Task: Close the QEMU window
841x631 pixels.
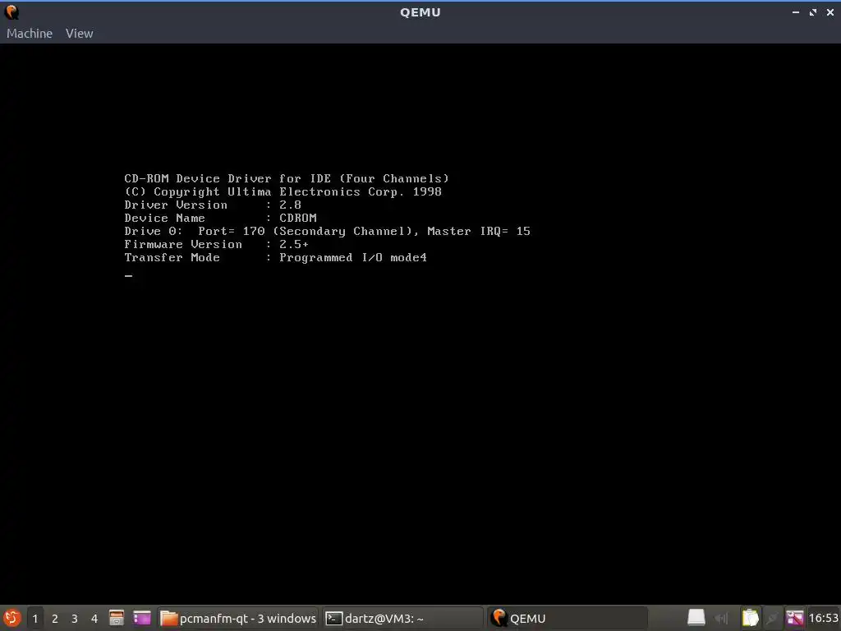Action: pyautogui.click(x=830, y=12)
